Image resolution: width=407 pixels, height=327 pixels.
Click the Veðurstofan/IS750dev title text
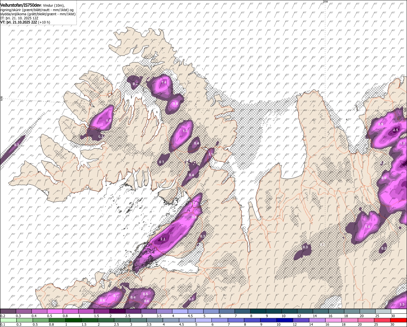21,5
